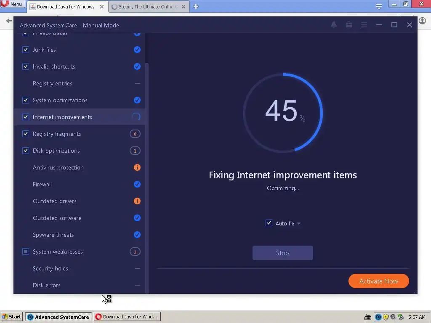Close the Steam browser tab
This screenshot has width=431, height=323.
184,7
